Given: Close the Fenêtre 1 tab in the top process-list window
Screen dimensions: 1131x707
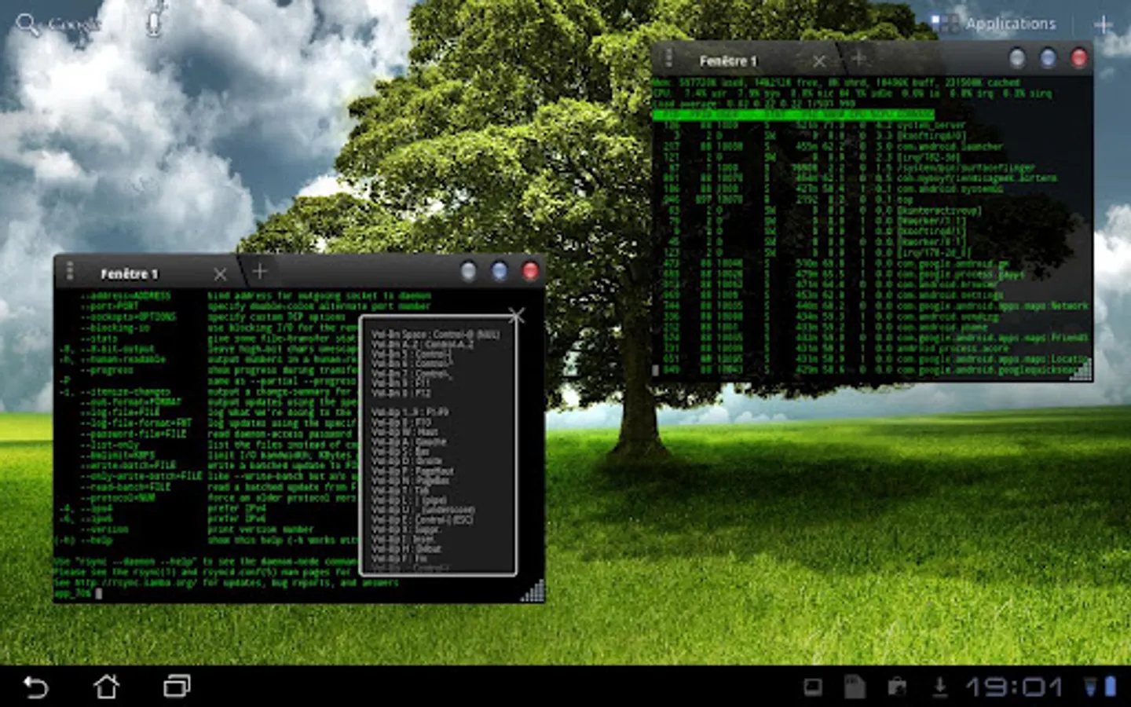Looking at the screenshot, I should (819, 61).
